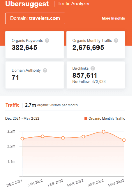The height and width of the screenshot is (190, 132).
Task: Click the Domain: travelers.com box
Action: (x=35, y=18)
